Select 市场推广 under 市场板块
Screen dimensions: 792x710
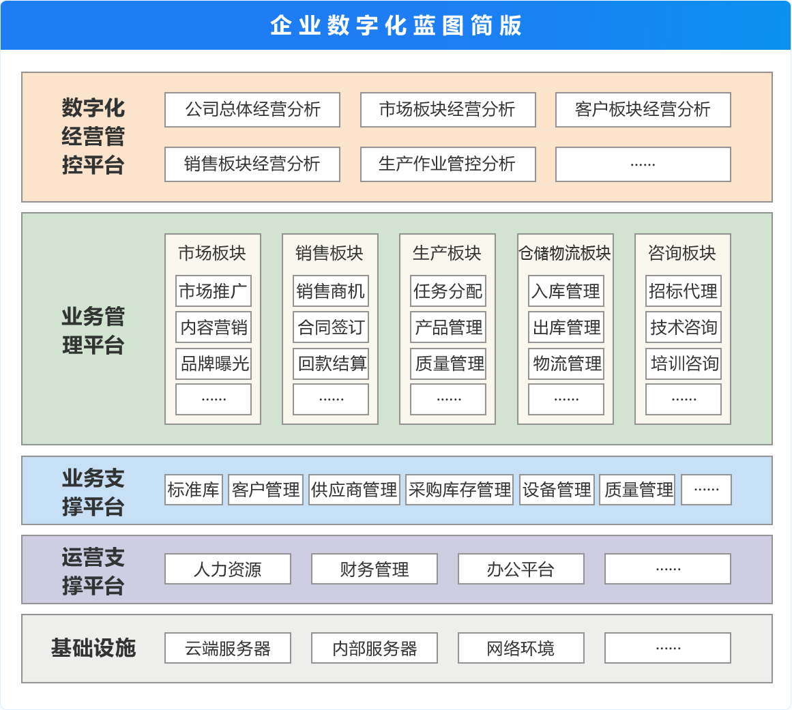tap(214, 291)
